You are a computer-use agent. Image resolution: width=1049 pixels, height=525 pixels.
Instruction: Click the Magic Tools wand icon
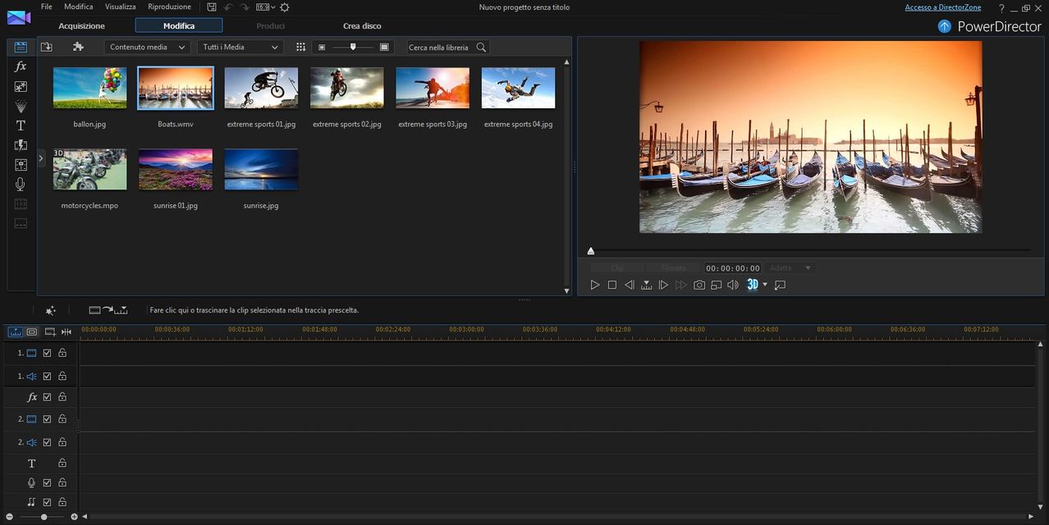pos(50,310)
